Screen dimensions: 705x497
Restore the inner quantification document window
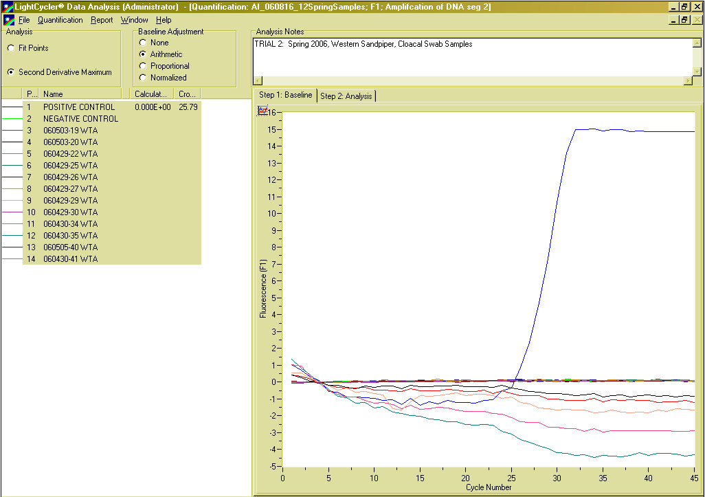pos(684,20)
